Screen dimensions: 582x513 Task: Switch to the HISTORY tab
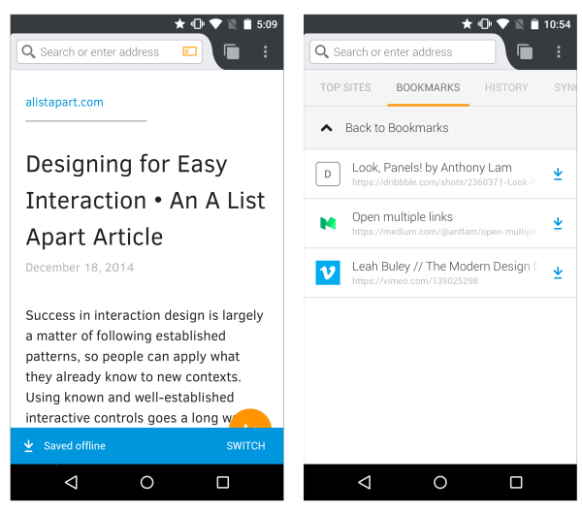[x=506, y=87]
